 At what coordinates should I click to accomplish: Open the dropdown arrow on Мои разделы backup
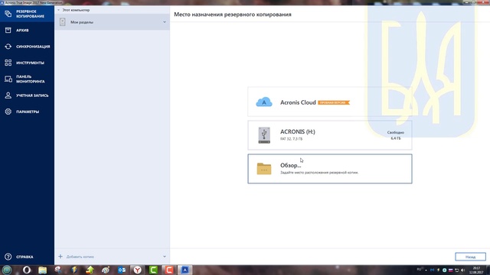click(165, 22)
